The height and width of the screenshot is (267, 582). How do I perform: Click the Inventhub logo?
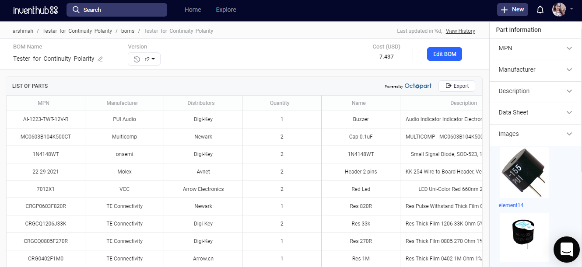[x=35, y=10]
